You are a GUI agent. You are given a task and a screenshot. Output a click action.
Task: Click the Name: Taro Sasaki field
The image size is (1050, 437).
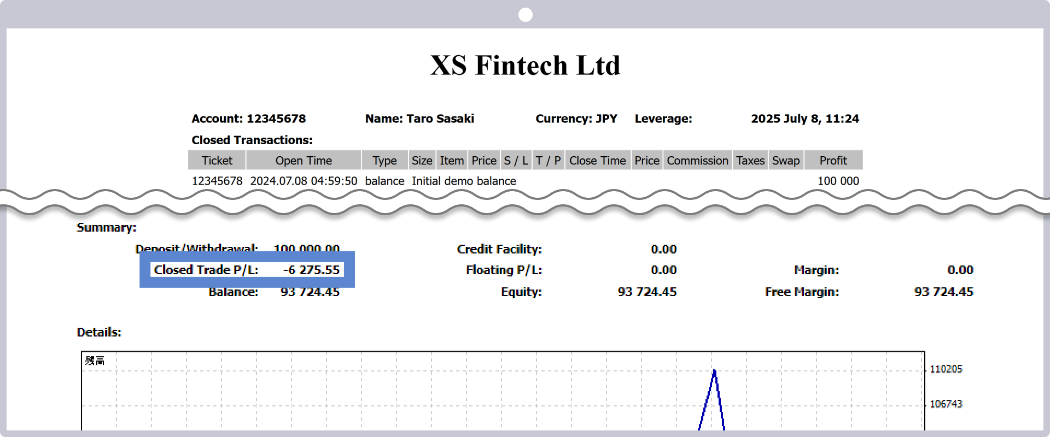click(419, 119)
